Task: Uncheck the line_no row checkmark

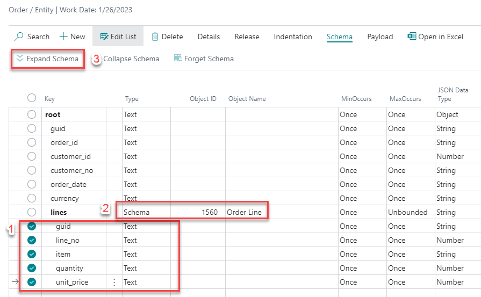Action: [x=32, y=240]
